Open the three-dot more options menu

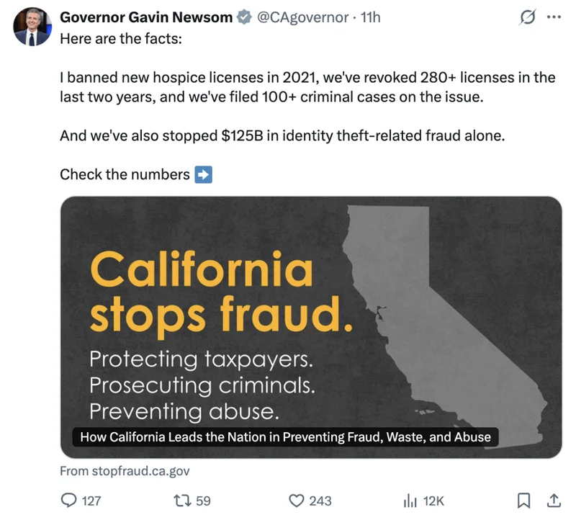[554, 18]
